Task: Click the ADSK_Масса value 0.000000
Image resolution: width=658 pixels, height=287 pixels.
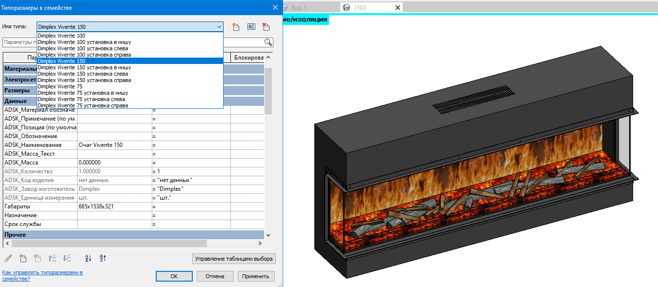Action: [114, 163]
